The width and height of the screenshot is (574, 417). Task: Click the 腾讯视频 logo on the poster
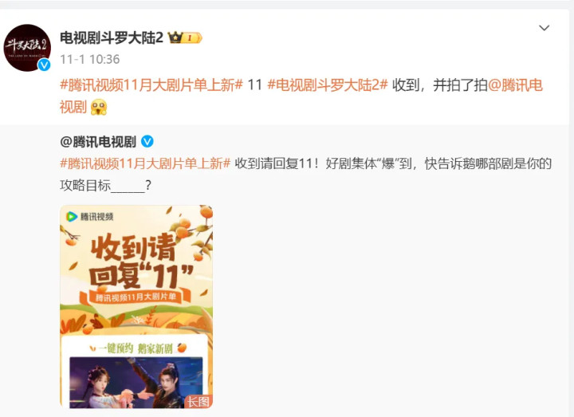(x=89, y=217)
